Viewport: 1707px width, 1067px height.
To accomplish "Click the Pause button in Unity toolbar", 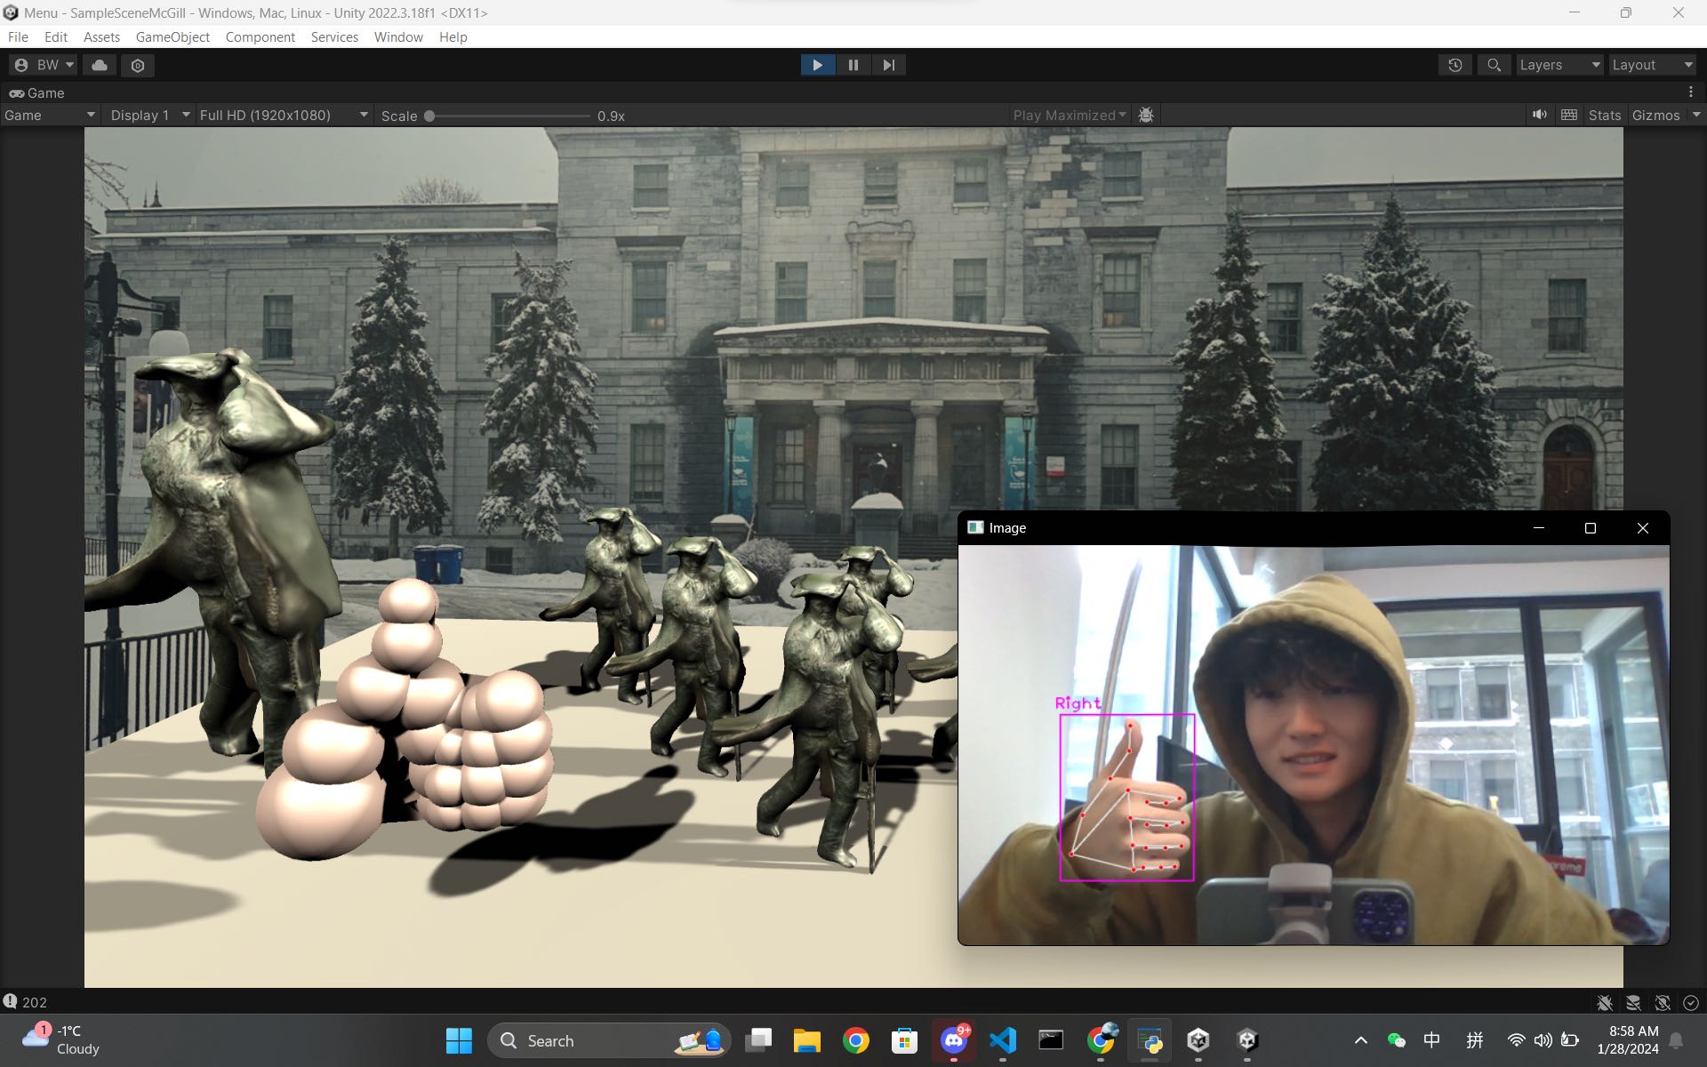I will click(x=853, y=65).
